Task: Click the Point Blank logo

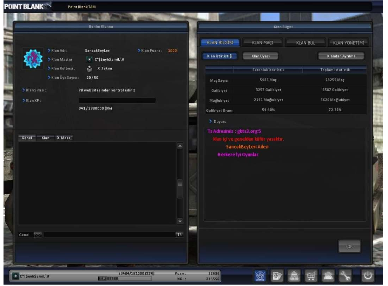Action: (x=28, y=6)
